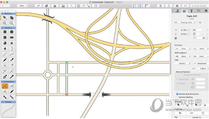Click the Quick Search field
Viewport: 209px width, 119px height.
click(x=199, y=6)
